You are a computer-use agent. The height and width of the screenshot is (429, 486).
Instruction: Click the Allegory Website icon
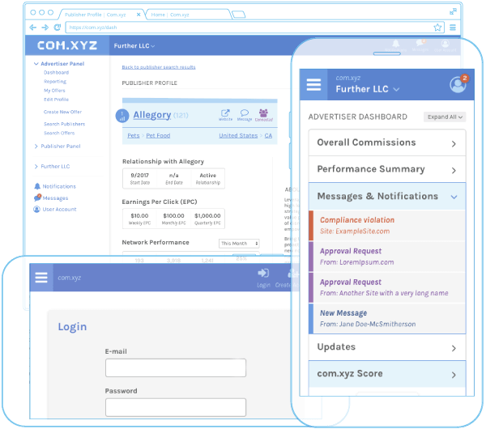tap(225, 115)
